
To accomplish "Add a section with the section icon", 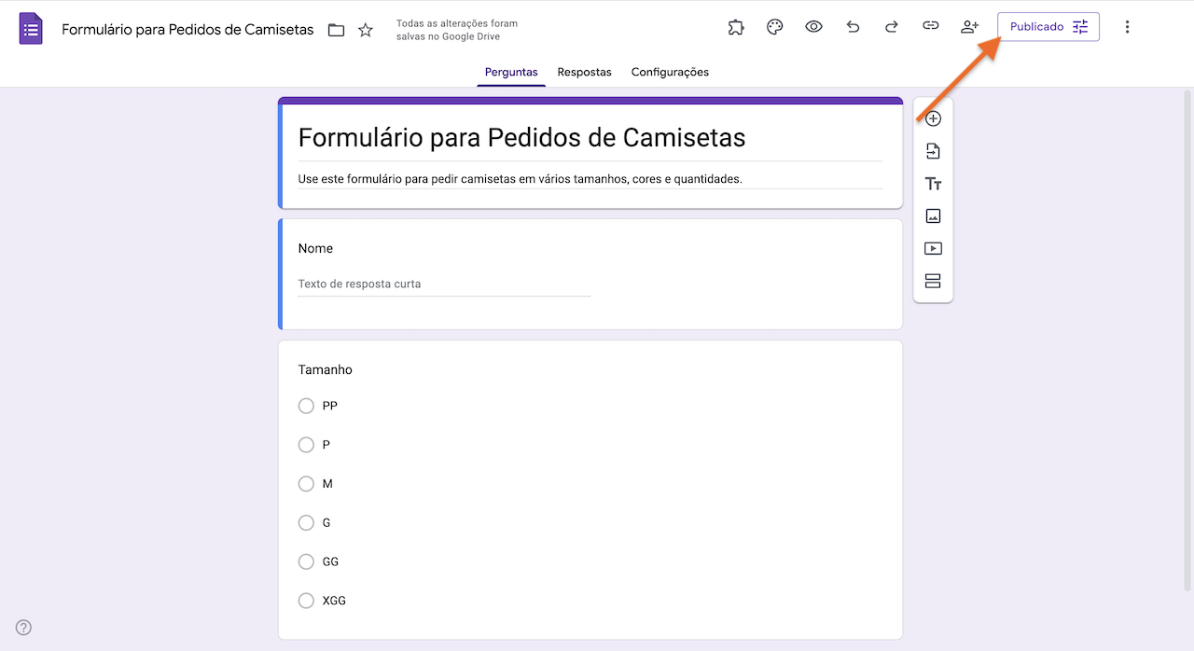I will point(933,281).
